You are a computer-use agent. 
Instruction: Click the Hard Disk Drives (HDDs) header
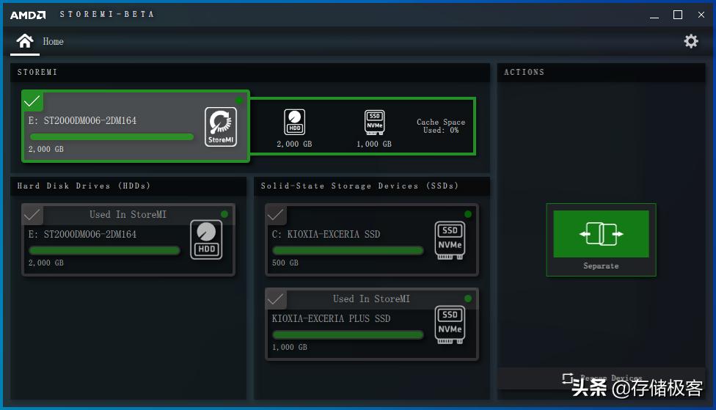(128, 186)
